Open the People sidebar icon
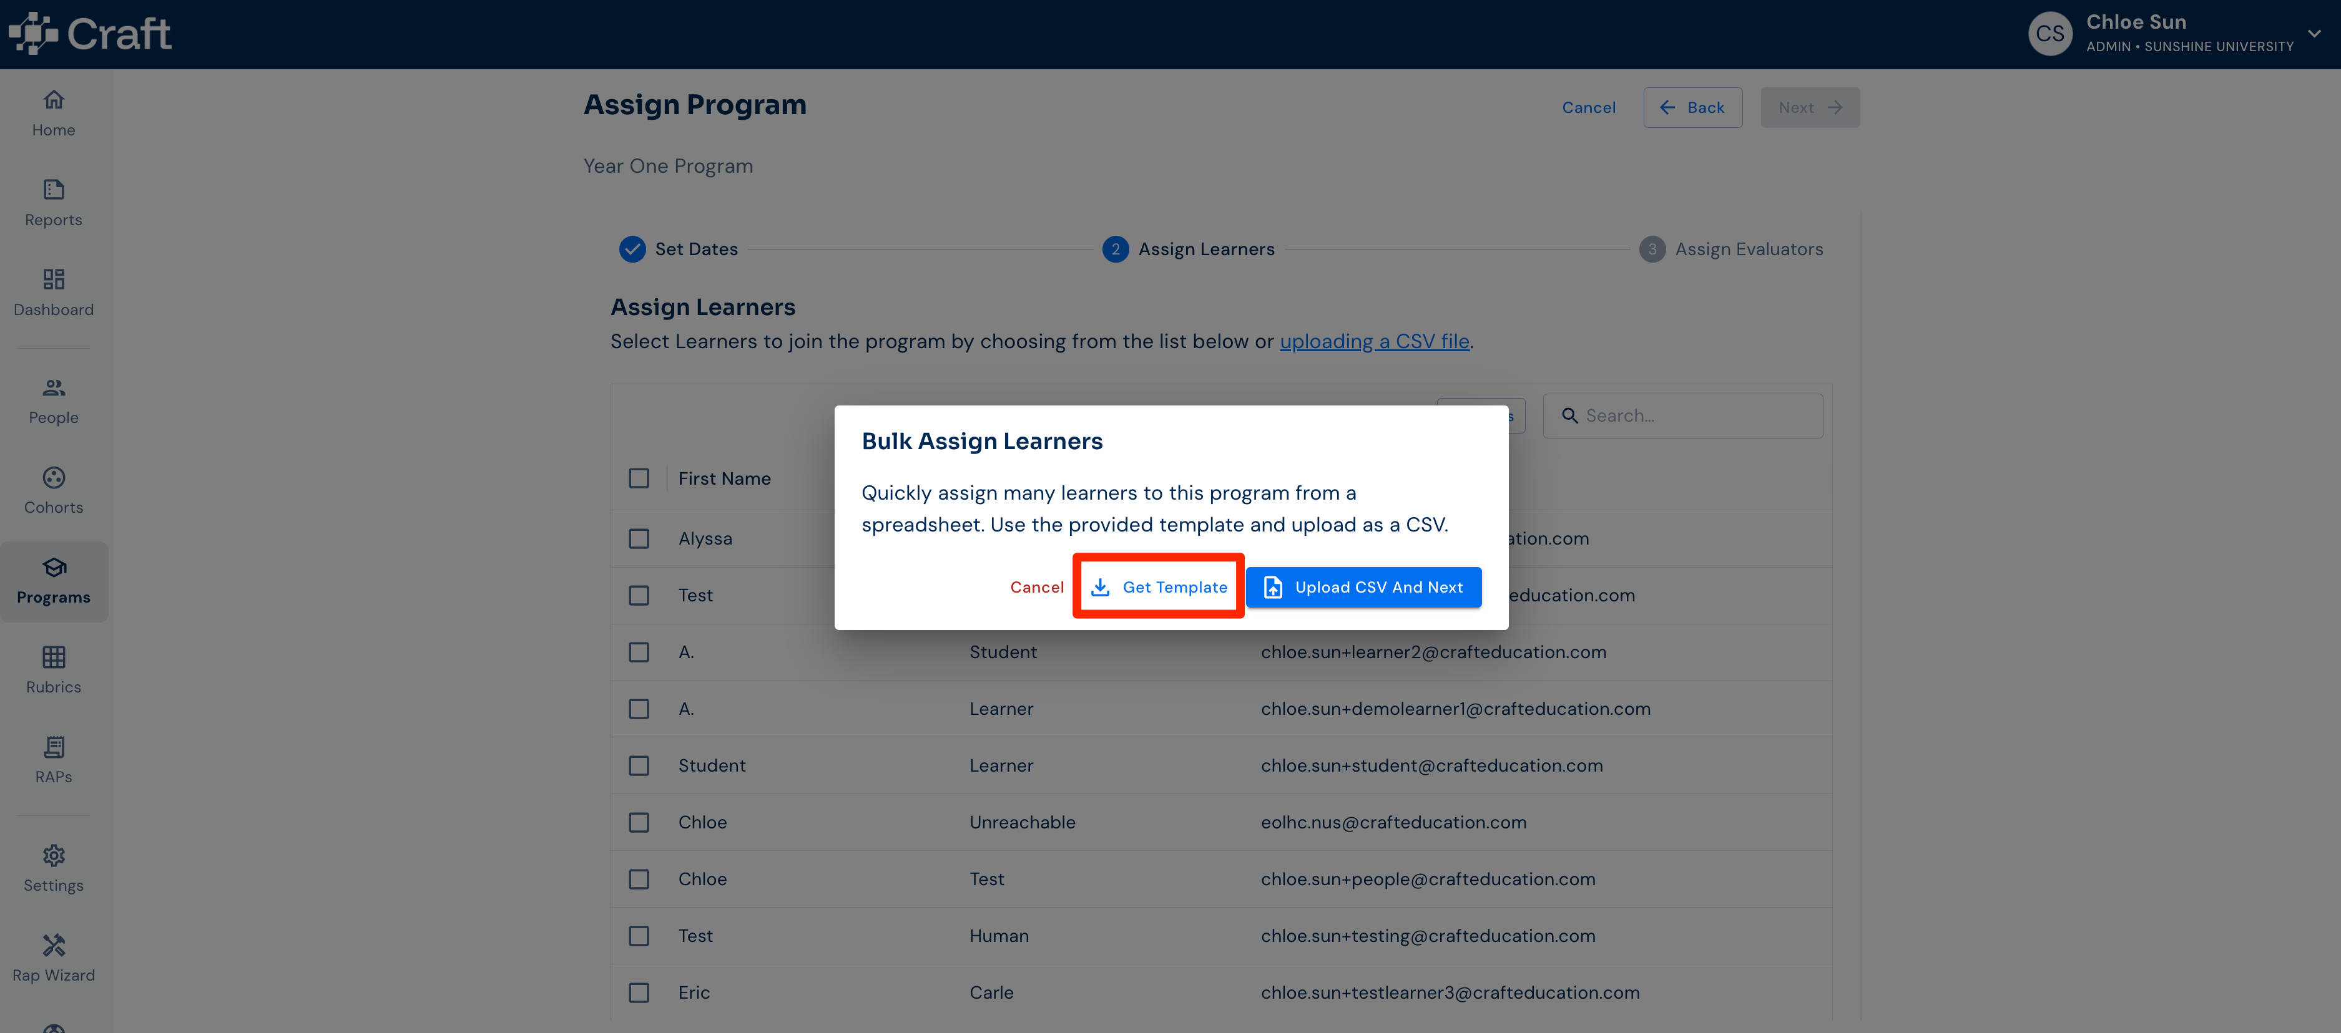 [54, 387]
